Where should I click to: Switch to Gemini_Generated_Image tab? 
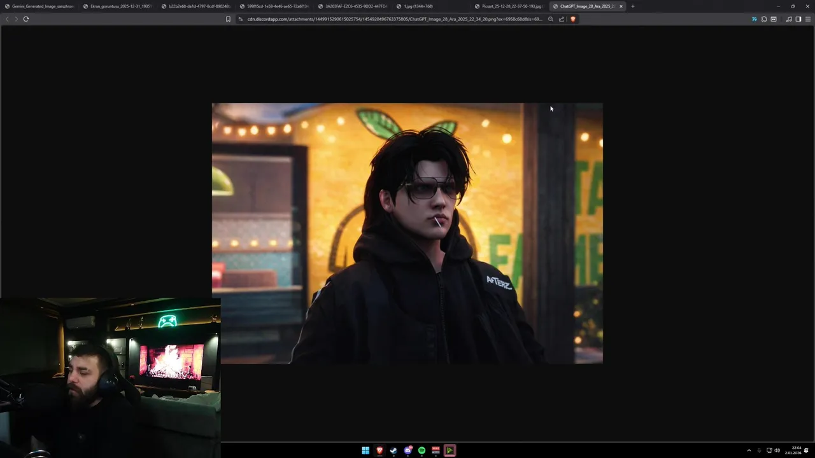coord(39,6)
